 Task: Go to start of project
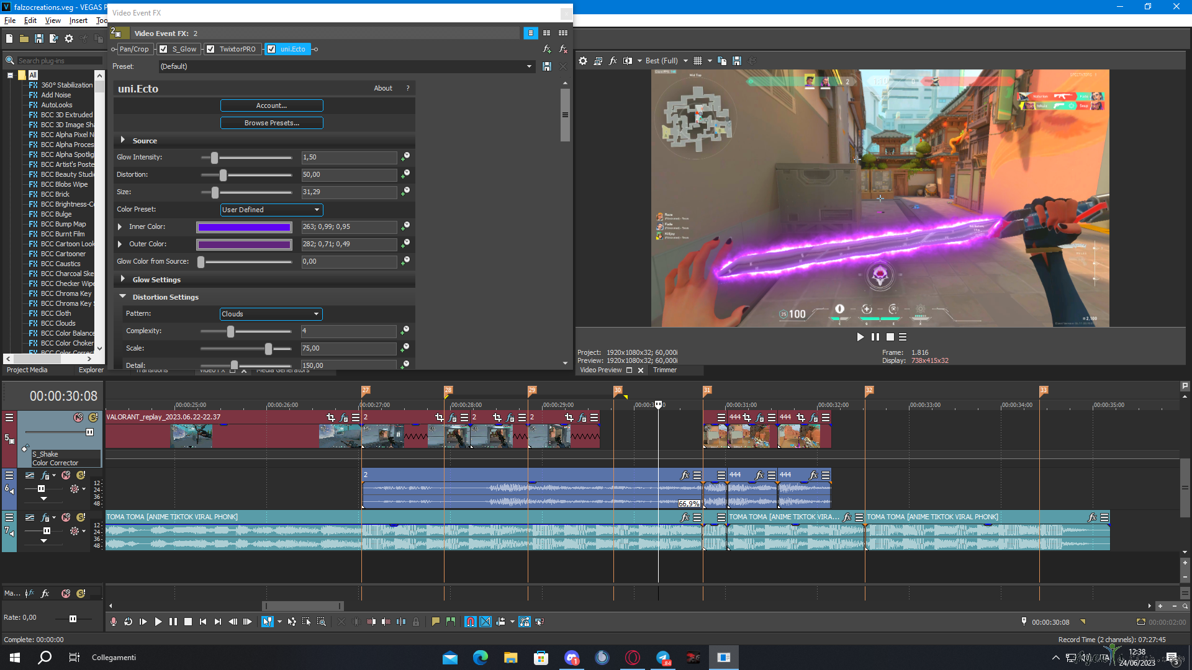203,622
